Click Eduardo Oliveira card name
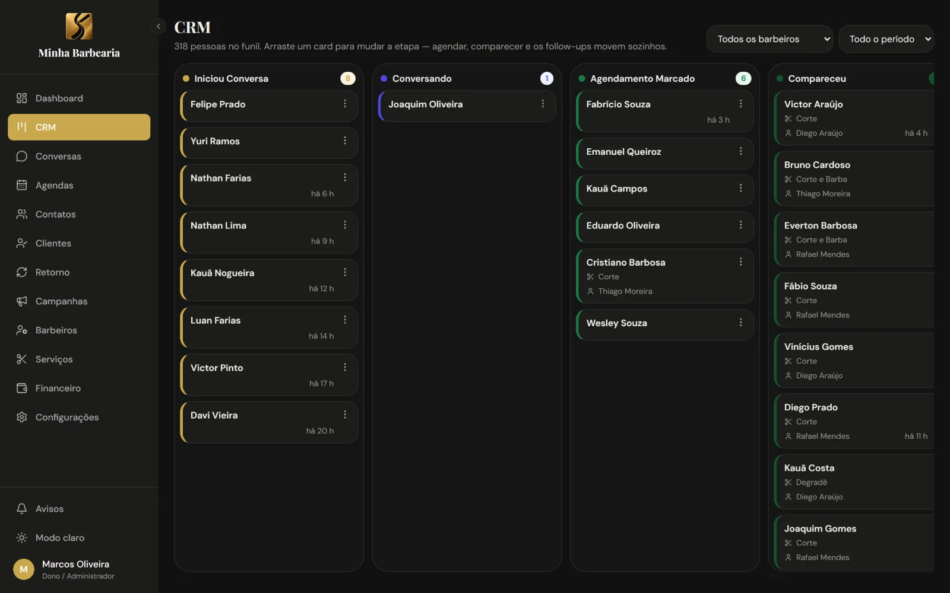 (x=623, y=225)
